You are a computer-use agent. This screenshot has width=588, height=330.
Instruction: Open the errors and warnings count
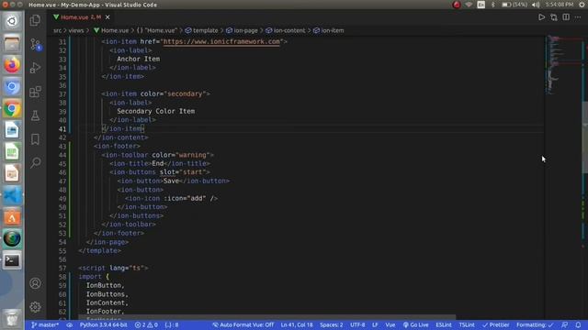coord(146,324)
